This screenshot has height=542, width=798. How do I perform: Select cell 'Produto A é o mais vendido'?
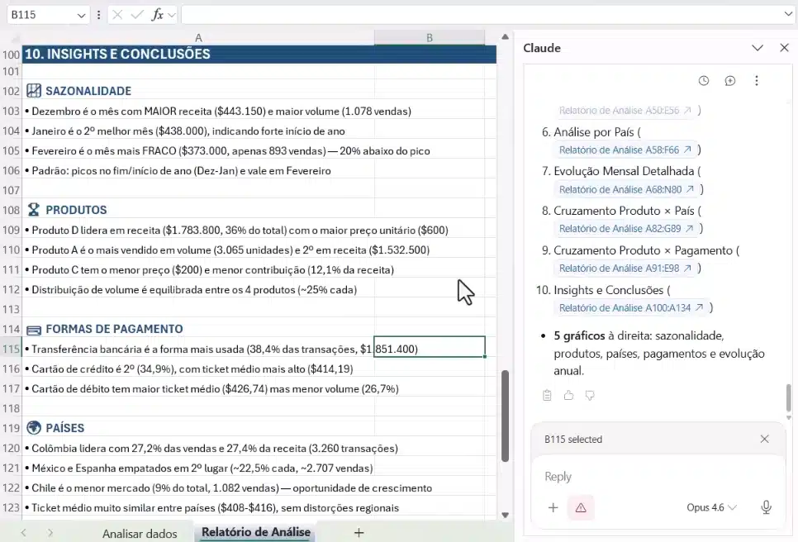pyautogui.click(x=198, y=250)
